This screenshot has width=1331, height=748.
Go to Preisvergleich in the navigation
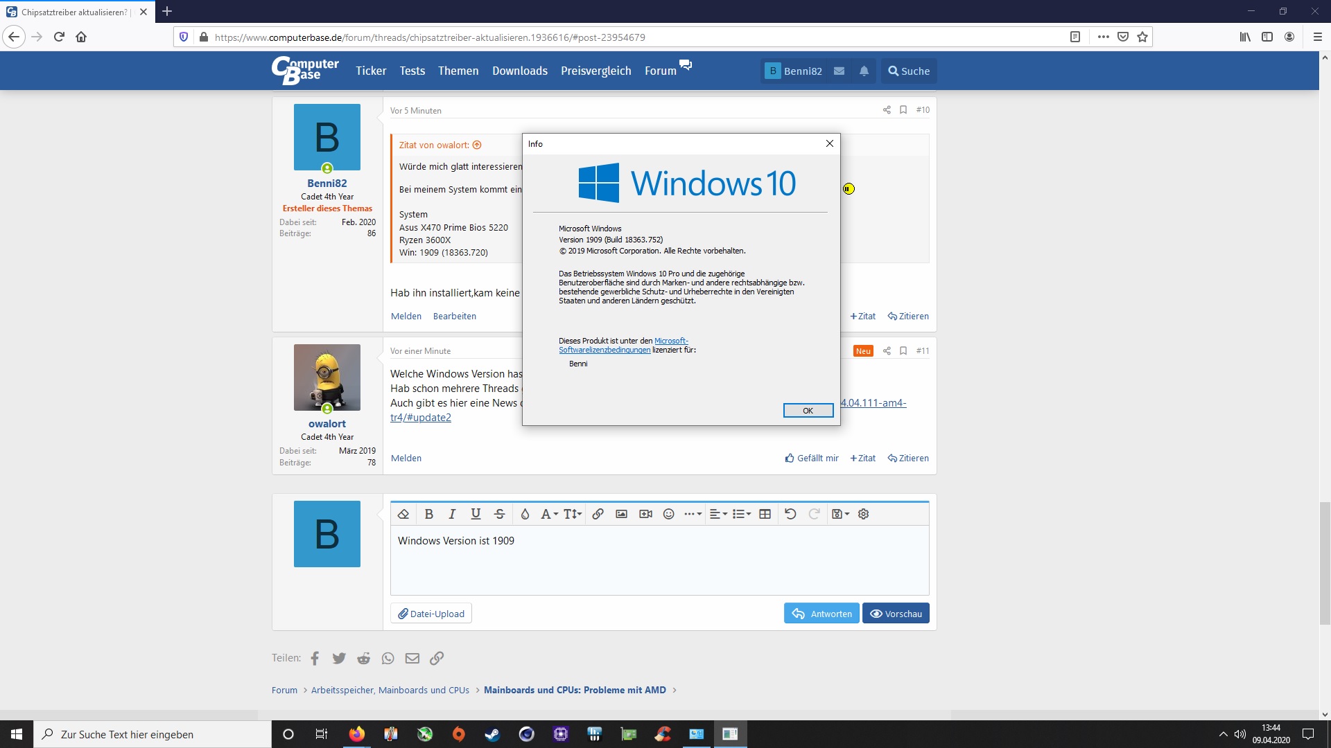[x=595, y=71]
